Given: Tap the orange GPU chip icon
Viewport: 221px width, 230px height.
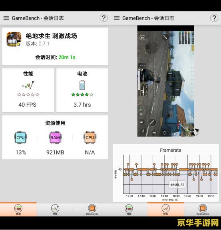Looking at the screenshot, I should (x=90, y=137).
